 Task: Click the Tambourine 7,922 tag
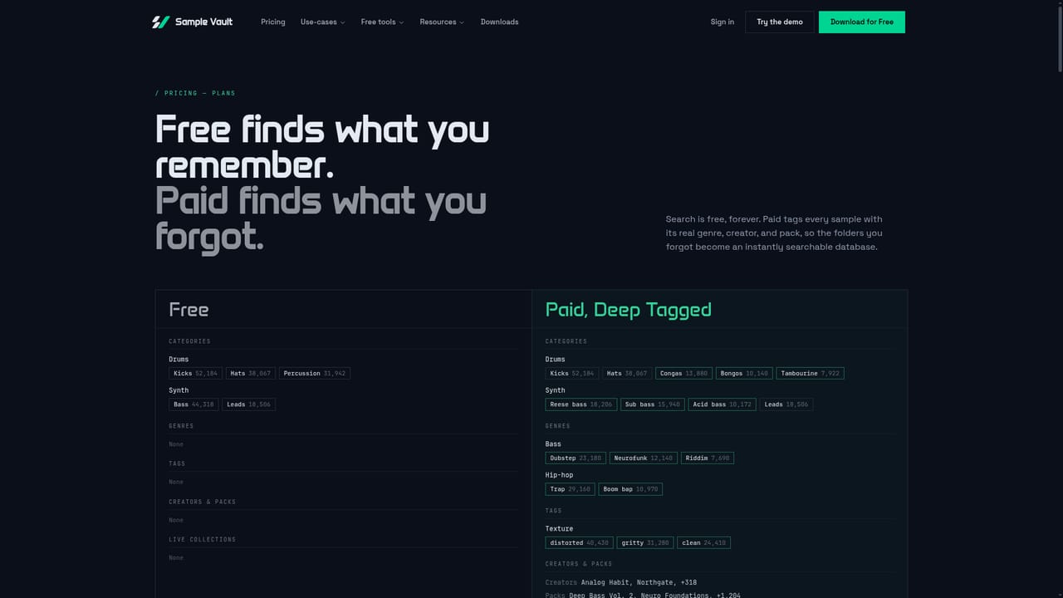point(811,374)
